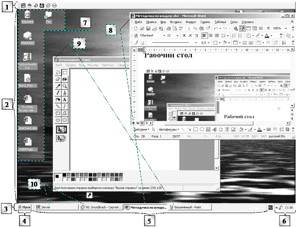The width and height of the screenshot is (296, 227).
Task: Toggle bulleted list in Word toolbar
Action: (240, 36)
